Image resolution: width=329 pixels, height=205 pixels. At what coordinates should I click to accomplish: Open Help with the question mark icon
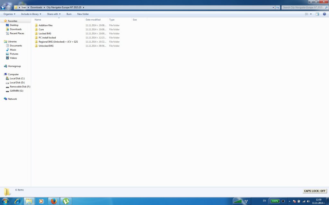(325, 14)
